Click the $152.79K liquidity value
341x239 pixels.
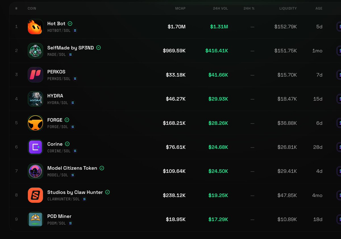tap(286, 27)
